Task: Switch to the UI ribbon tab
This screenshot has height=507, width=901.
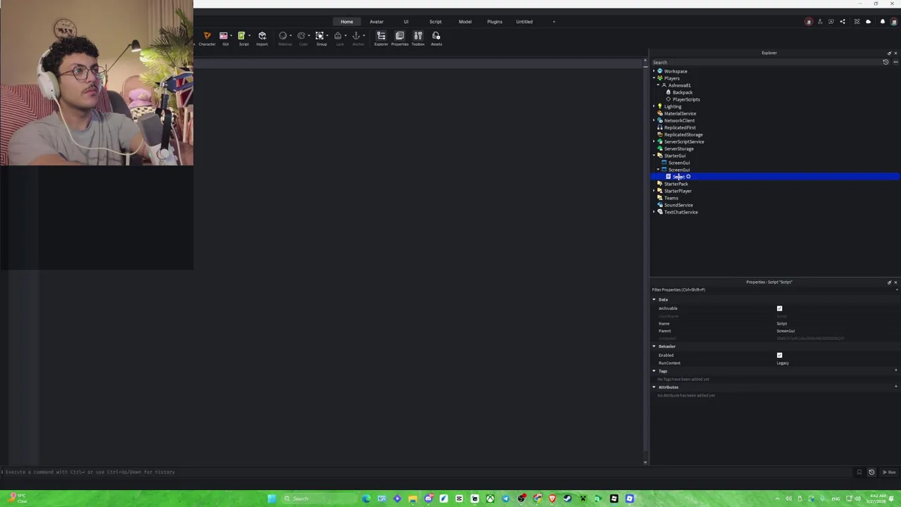Action: click(406, 22)
